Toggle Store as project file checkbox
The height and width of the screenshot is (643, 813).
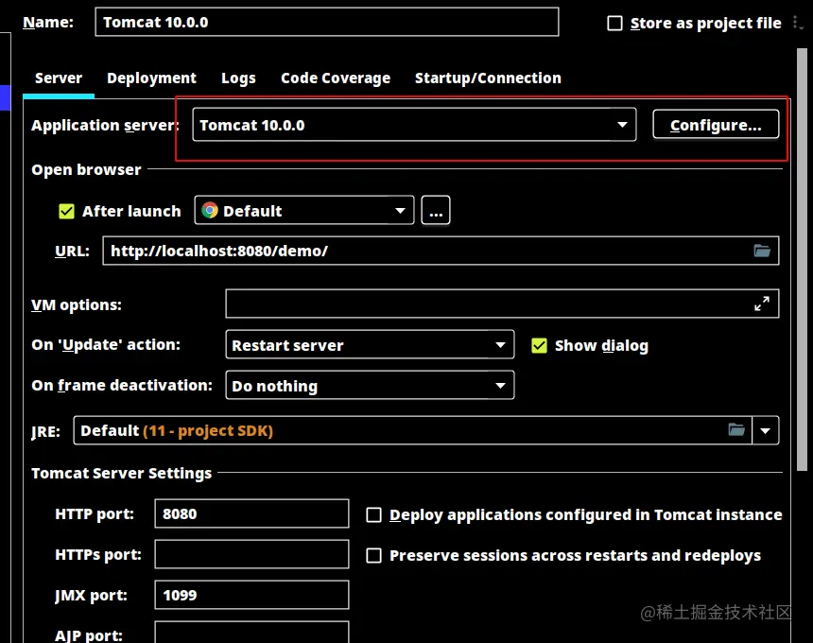[614, 24]
